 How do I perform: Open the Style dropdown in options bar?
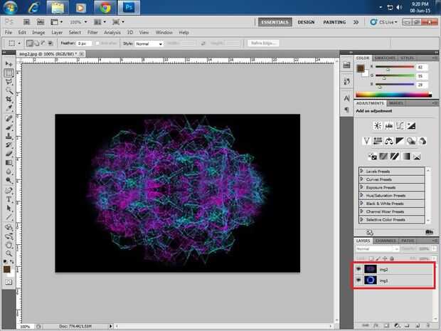(x=150, y=43)
